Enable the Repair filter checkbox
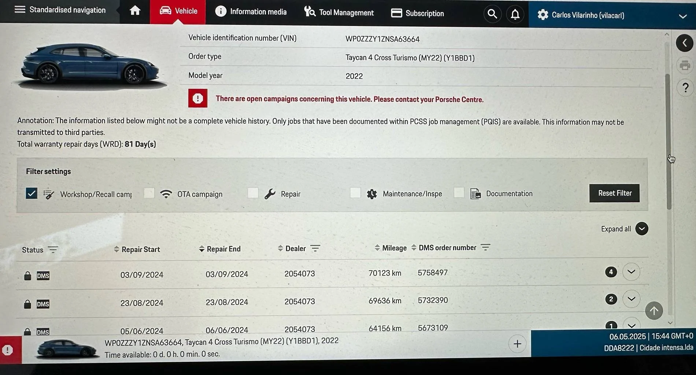 (253, 193)
